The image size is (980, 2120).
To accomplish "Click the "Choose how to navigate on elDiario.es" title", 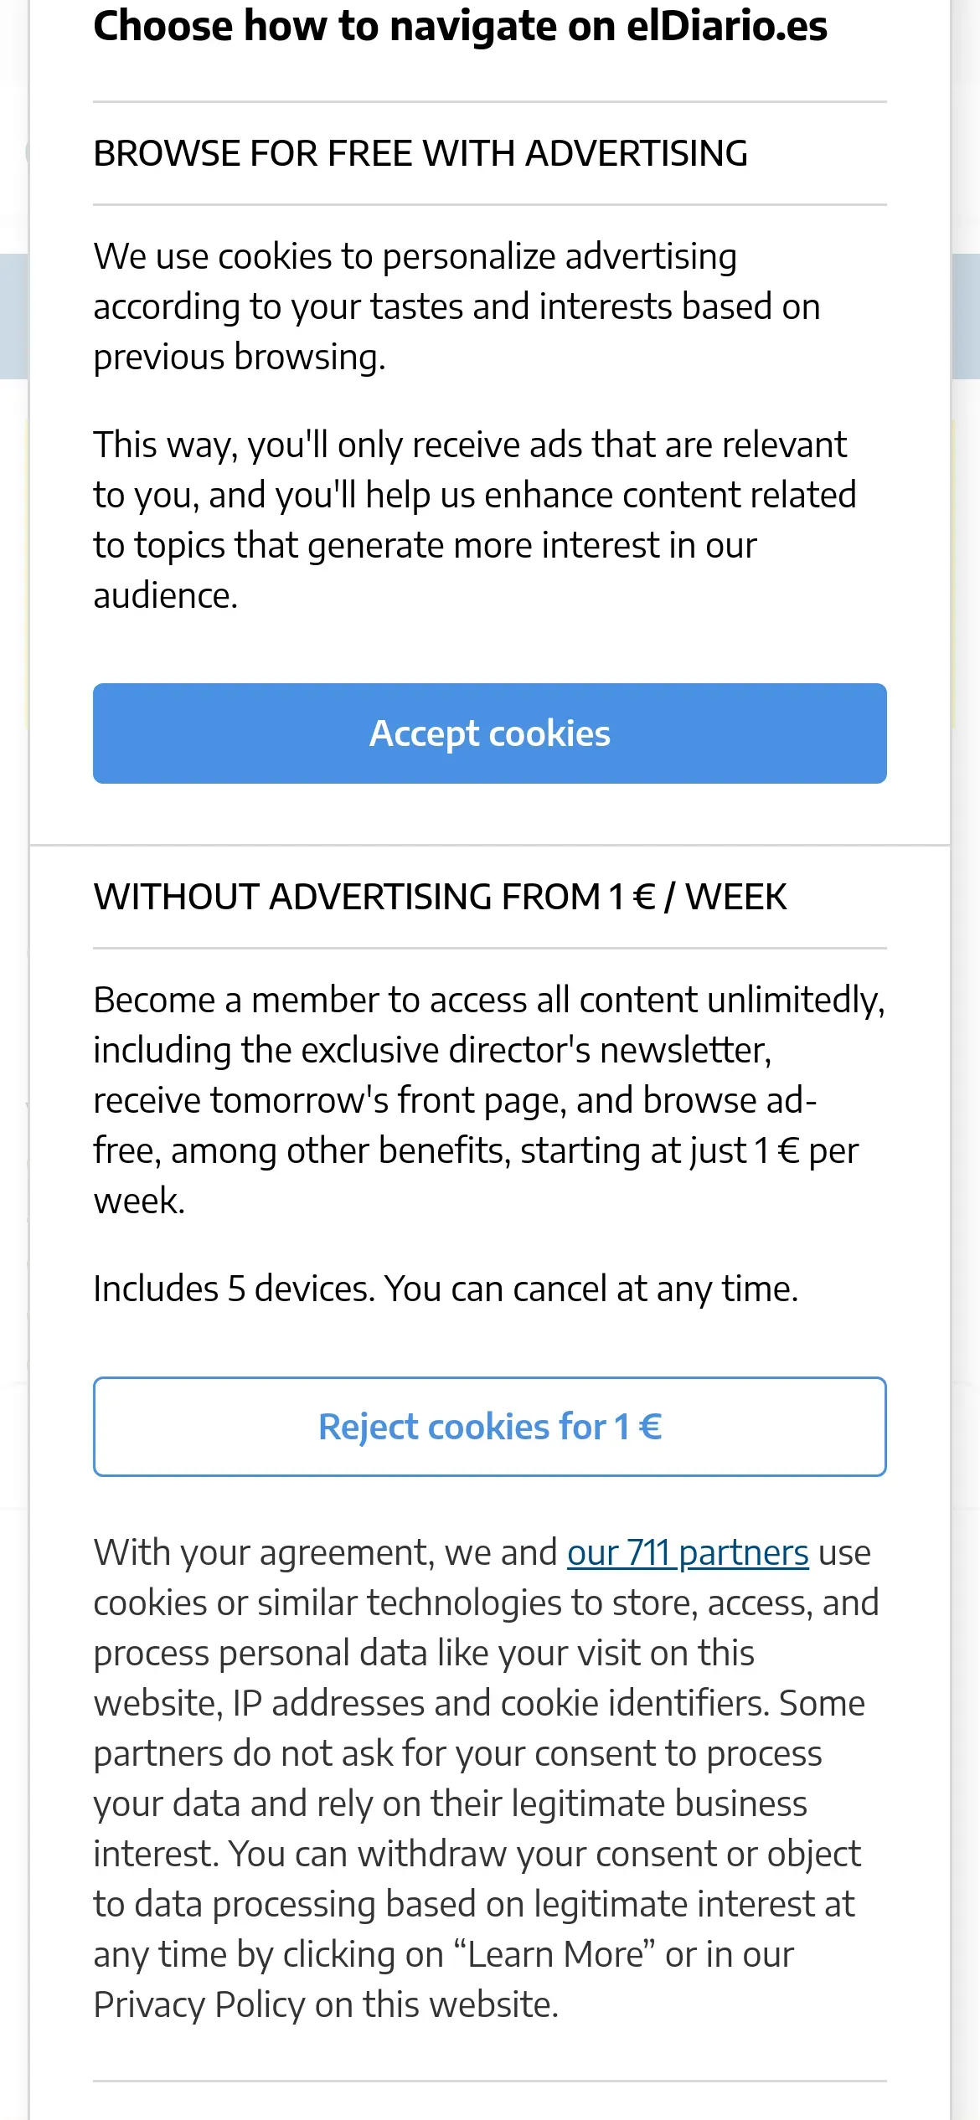I will pyautogui.click(x=460, y=26).
